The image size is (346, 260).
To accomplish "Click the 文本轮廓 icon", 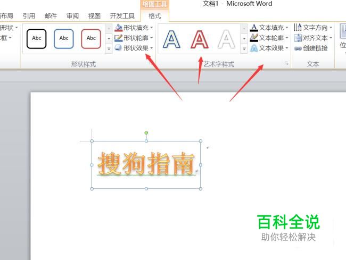I will point(254,38).
